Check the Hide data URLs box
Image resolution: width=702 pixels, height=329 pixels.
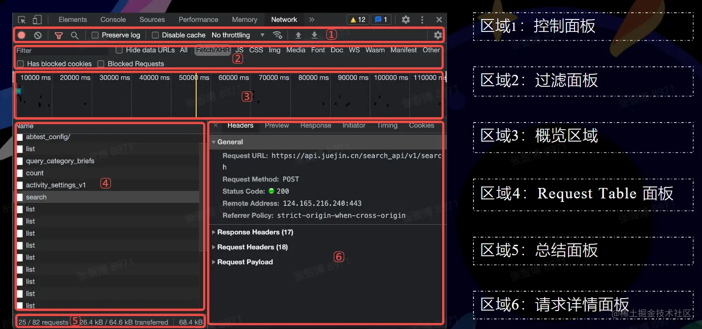click(x=119, y=50)
